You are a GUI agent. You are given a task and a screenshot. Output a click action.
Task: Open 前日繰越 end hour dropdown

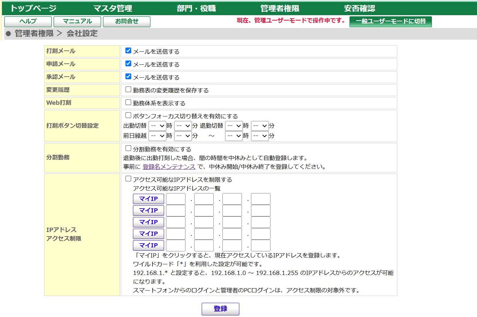(234, 136)
